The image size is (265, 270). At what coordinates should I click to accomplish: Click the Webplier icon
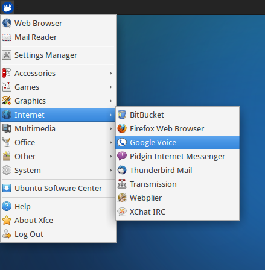pos(122,198)
